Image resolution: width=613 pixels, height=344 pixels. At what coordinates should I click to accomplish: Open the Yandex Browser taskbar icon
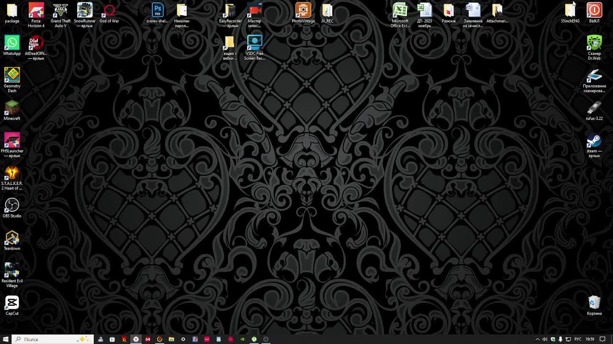(x=136, y=339)
